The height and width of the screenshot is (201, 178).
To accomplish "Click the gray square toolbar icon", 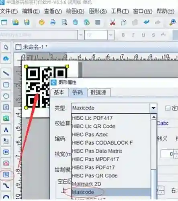I will 98,23.
